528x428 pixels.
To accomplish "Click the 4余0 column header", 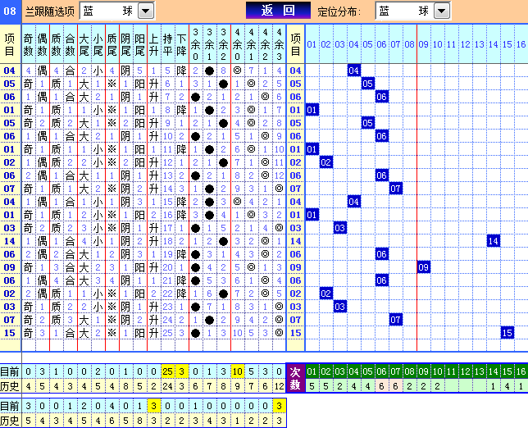I will [x=238, y=44].
